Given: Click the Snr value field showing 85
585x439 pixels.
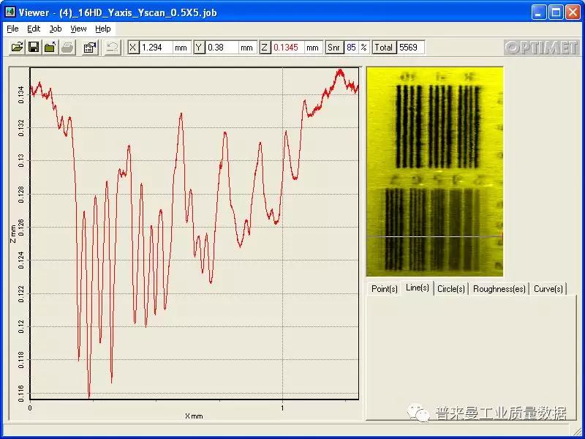Looking at the screenshot, I should coord(351,48).
